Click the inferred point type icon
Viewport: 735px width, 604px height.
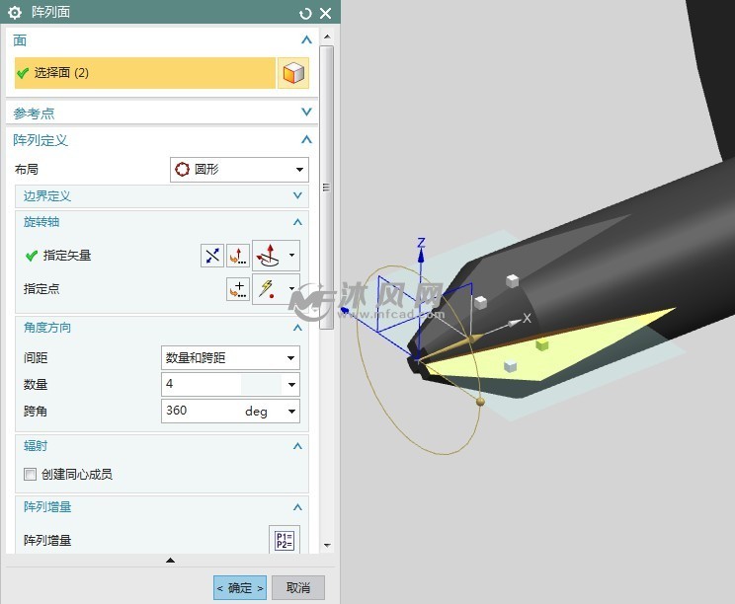tap(268, 289)
